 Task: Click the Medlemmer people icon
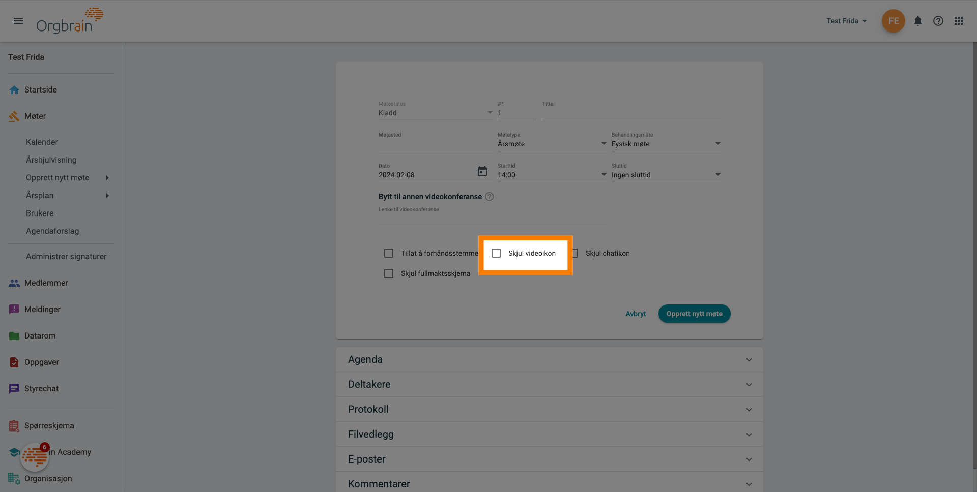[14, 283]
